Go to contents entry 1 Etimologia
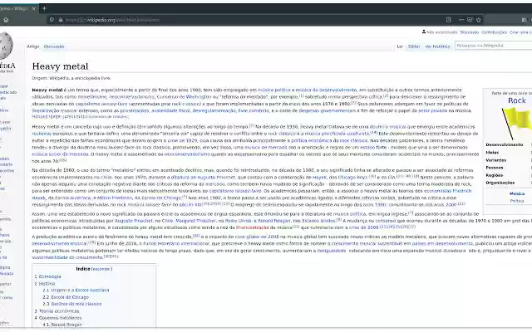The image size is (532, 332). point(48,276)
